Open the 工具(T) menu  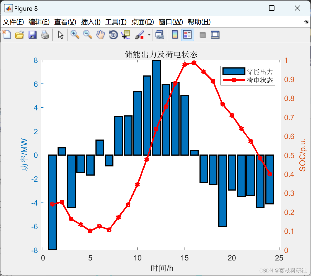coord(116,22)
